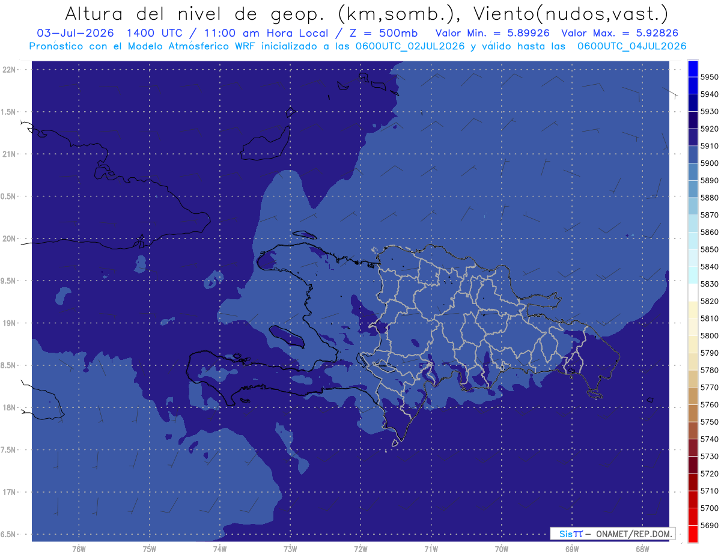
Task: Click the "5730" legend value
Action: (x=710, y=456)
